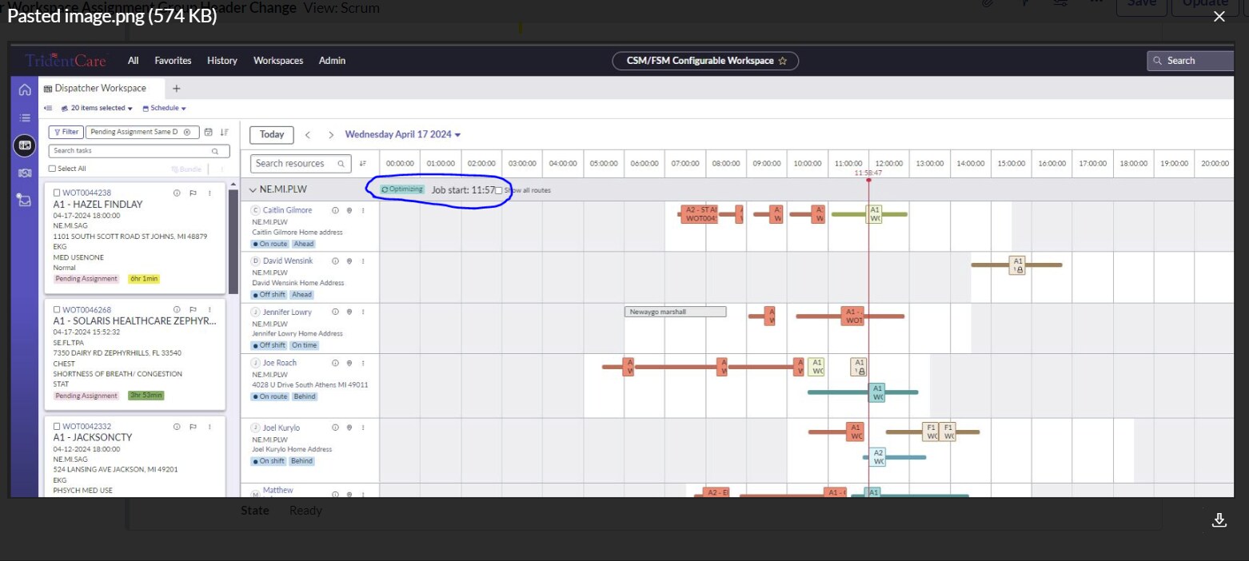Close the pasted image preview

pyautogui.click(x=1219, y=17)
